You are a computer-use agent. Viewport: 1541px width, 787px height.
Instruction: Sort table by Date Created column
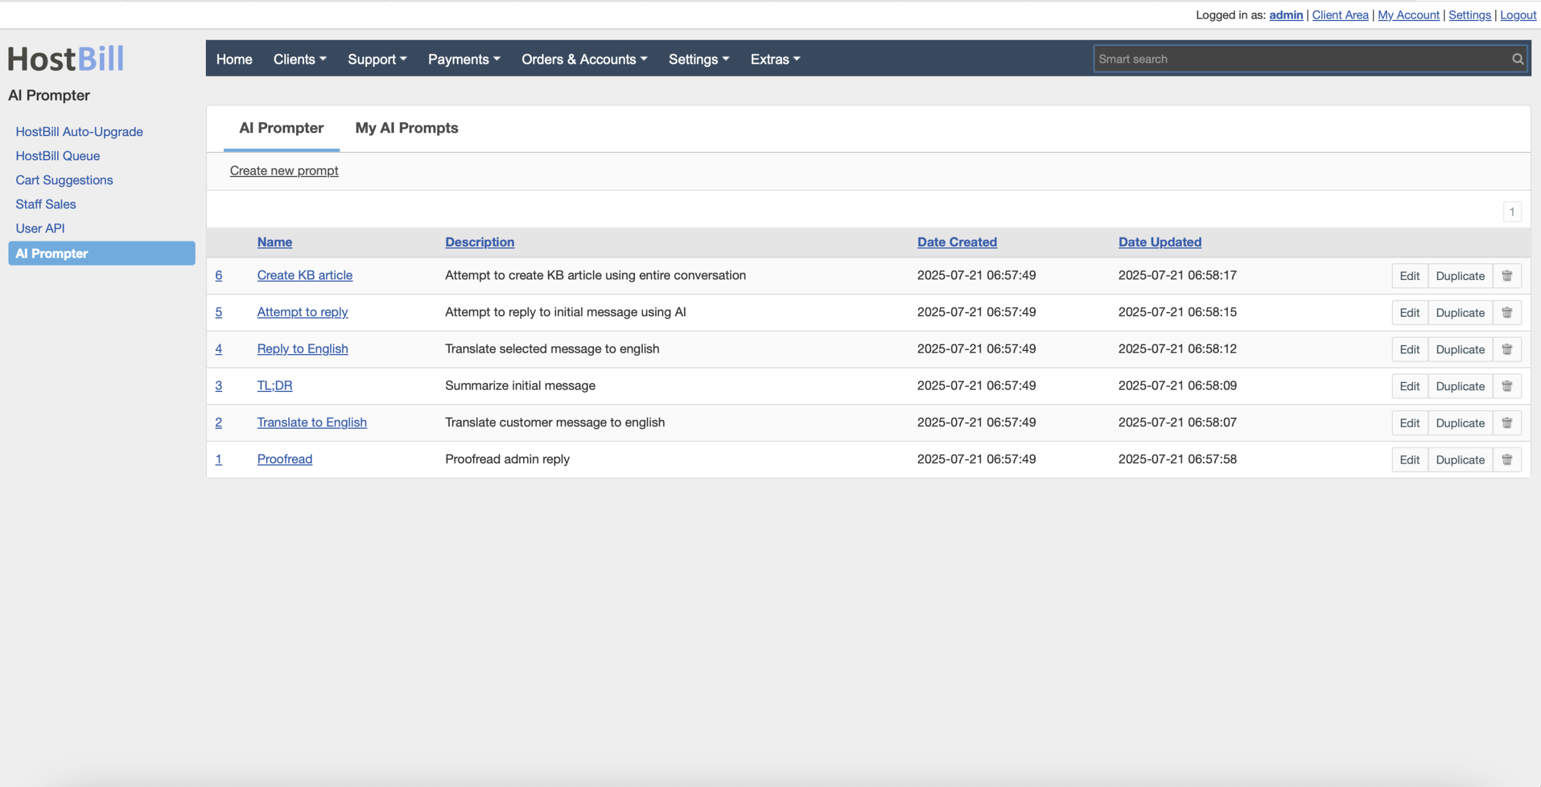pos(957,241)
